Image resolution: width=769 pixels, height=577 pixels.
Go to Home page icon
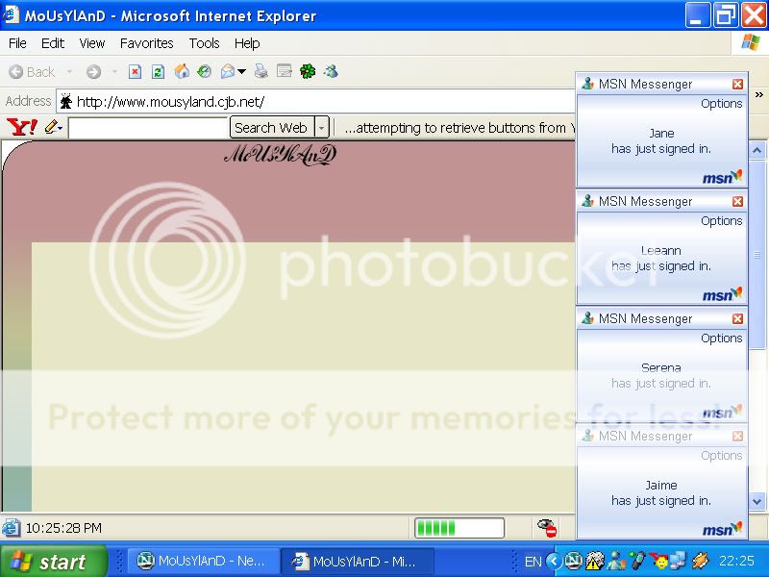[182, 72]
